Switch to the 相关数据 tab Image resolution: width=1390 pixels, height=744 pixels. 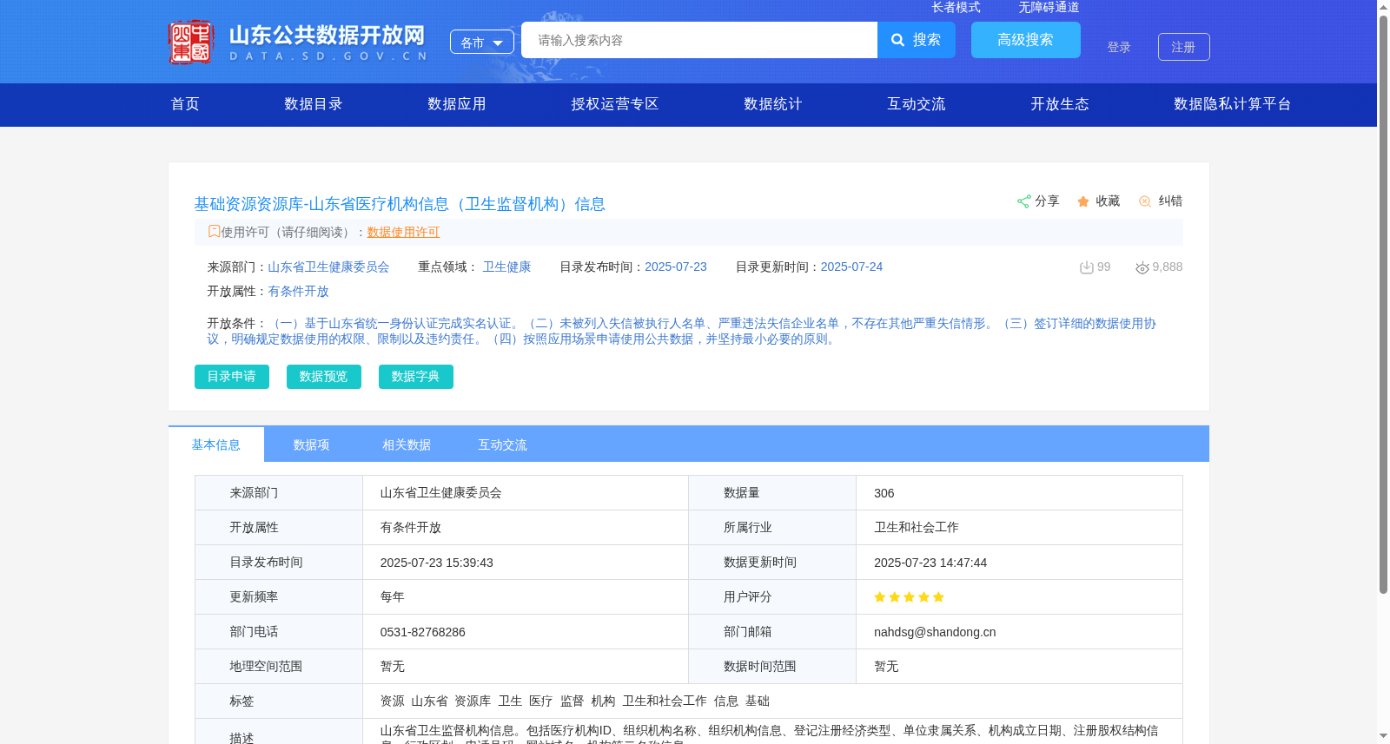(407, 444)
